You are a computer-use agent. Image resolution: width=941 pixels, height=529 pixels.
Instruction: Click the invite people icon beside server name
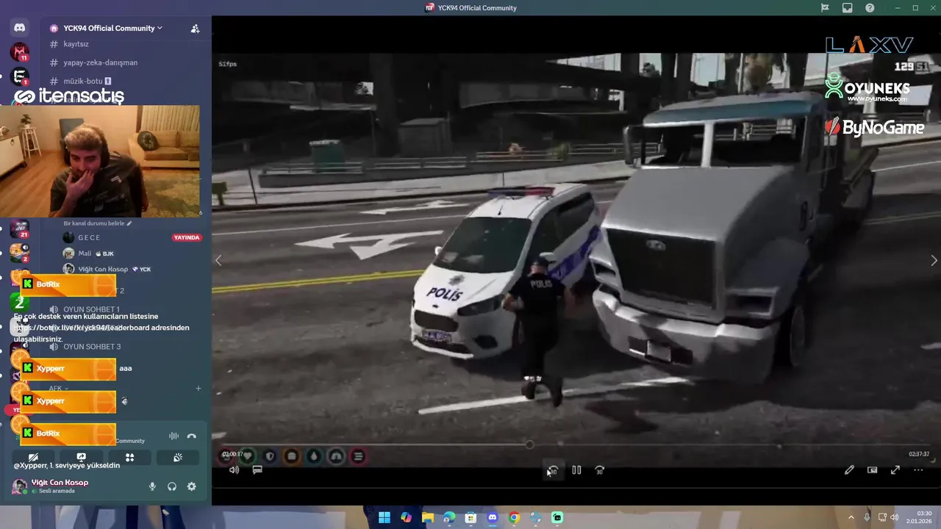[x=195, y=29]
